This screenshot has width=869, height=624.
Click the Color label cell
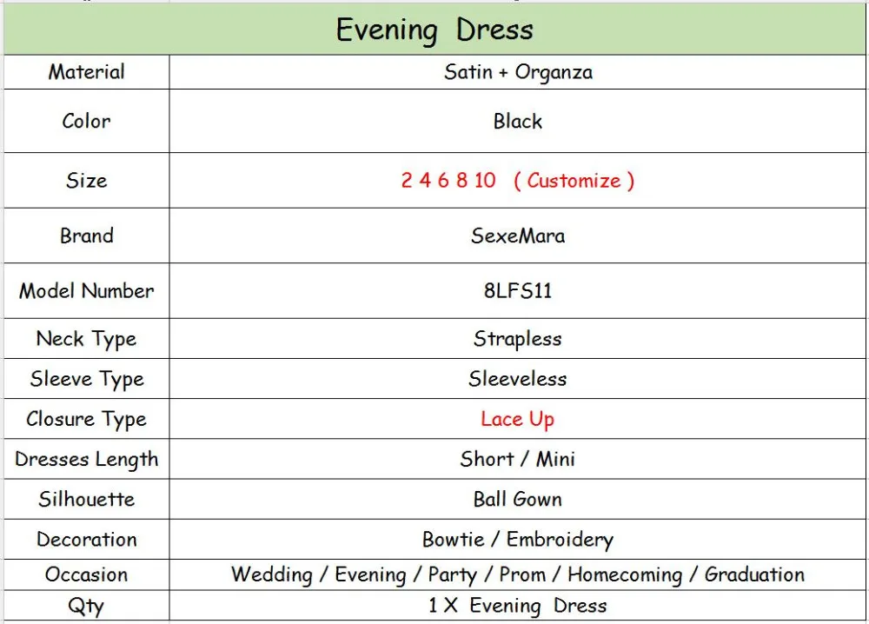click(x=86, y=121)
